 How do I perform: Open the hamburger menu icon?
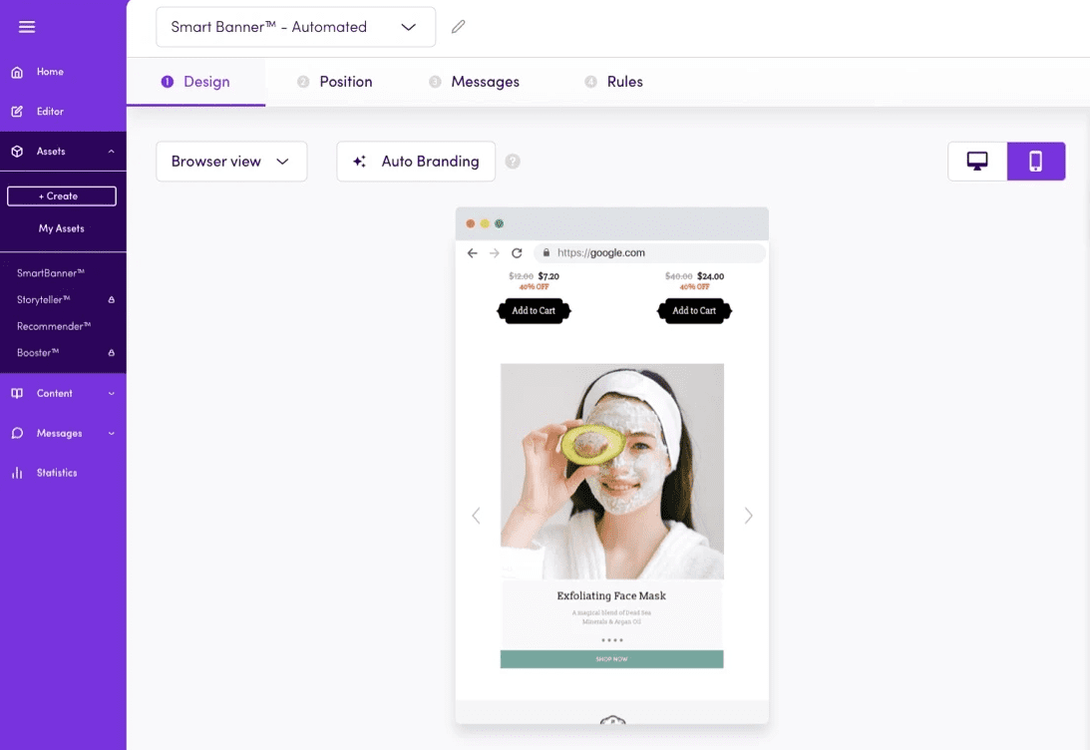click(27, 27)
